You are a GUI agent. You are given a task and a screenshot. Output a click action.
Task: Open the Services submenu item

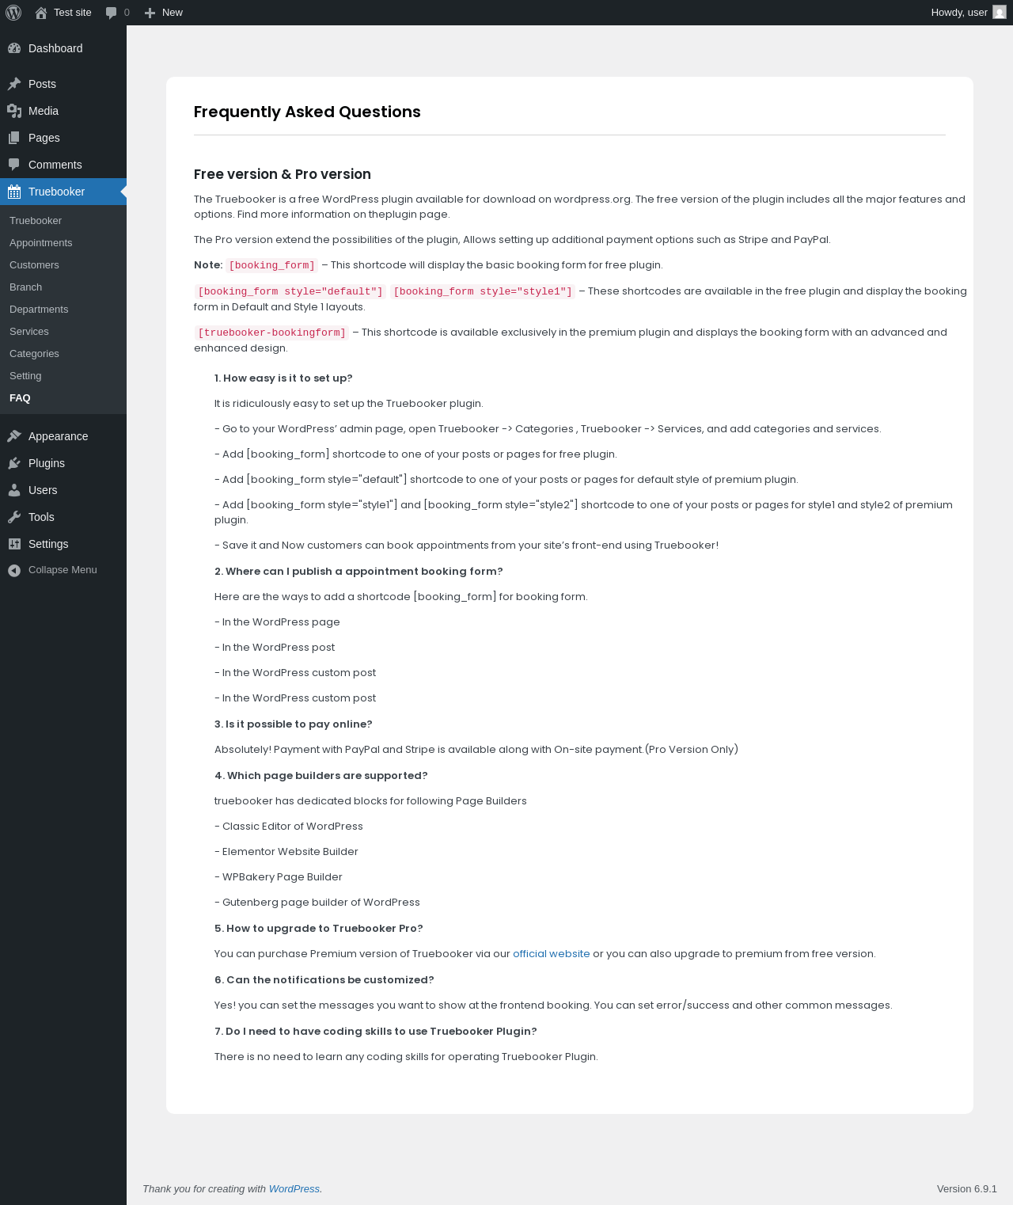pos(29,332)
